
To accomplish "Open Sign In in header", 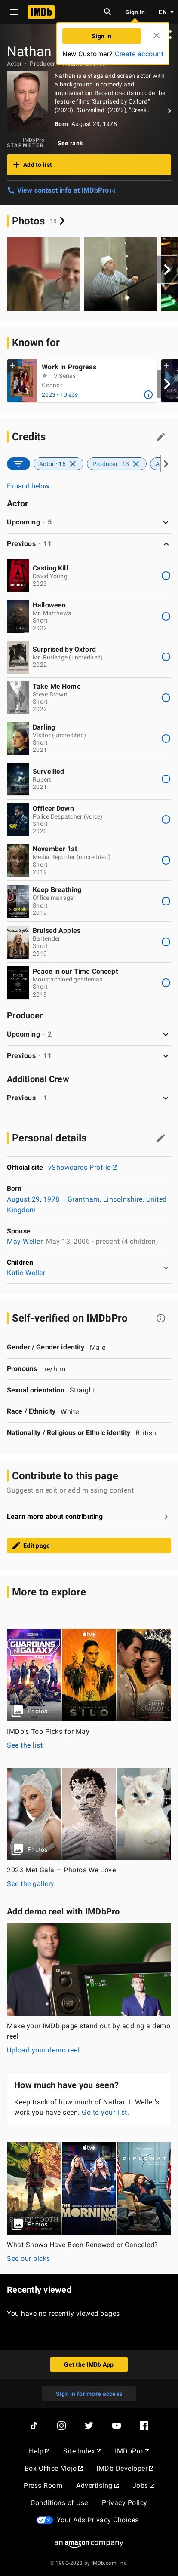I will pyautogui.click(x=134, y=12).
